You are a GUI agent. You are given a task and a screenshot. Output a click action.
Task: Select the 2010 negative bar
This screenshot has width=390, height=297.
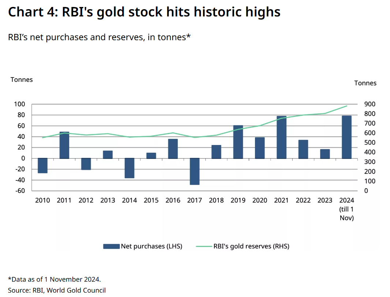[42, 165]
